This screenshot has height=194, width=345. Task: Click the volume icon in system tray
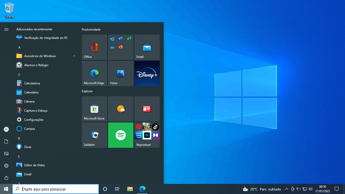coord(311,189)
